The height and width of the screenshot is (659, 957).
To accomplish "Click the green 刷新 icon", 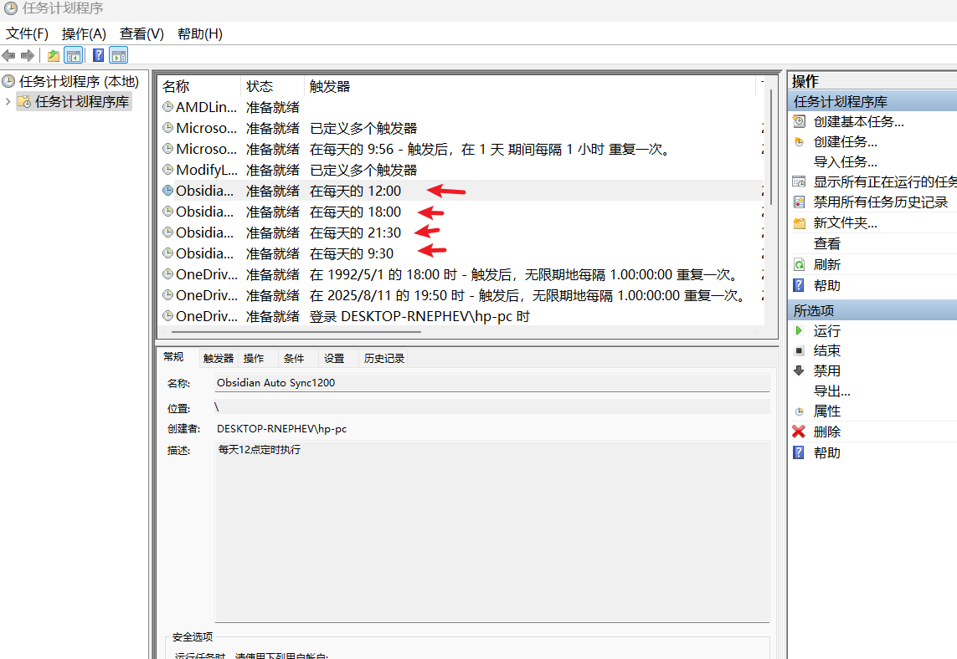I will click(799, 264).
